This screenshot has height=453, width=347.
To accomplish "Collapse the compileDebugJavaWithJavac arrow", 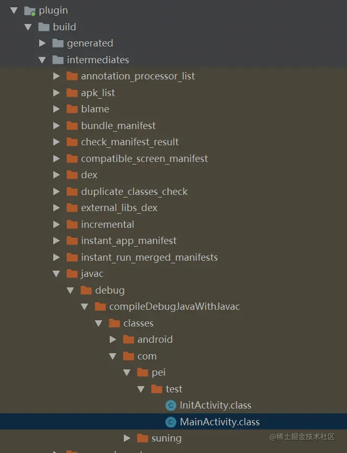I will coord(85,307).
